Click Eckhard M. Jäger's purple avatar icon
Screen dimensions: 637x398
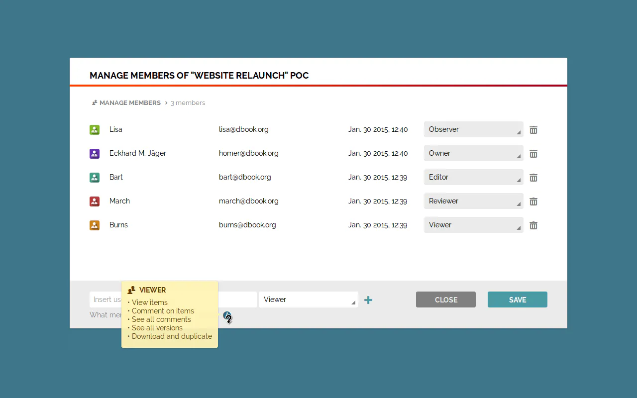point(95,154)
